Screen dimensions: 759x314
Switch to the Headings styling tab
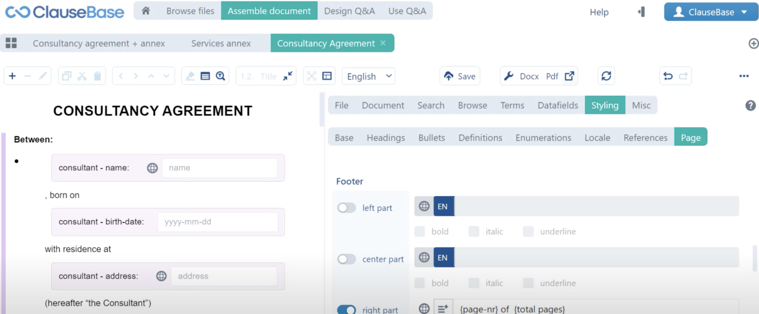click(385, 138)
